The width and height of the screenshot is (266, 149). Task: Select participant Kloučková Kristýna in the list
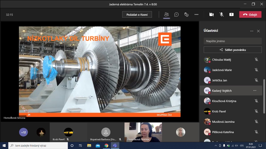coord(224,101)
